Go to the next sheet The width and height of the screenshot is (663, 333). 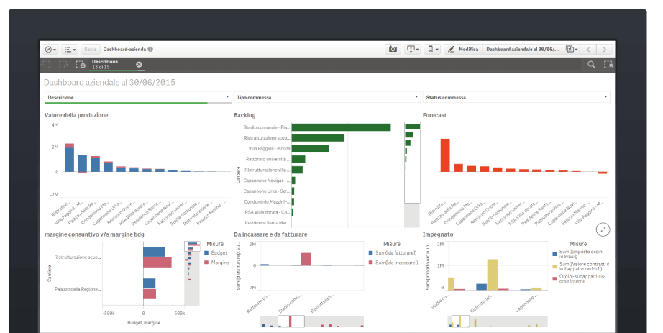[604, 50]
